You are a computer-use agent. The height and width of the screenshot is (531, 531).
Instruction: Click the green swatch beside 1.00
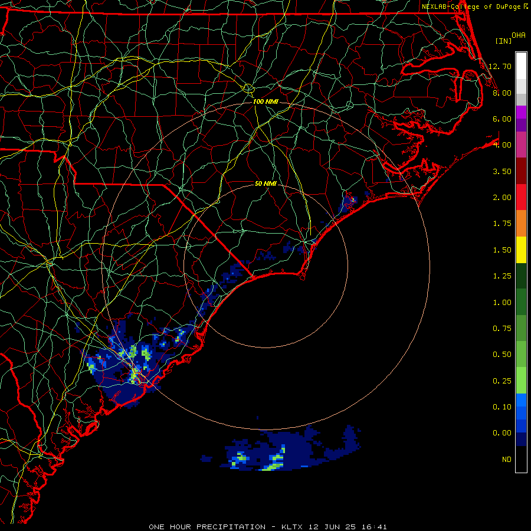click(x=521, y=301)
